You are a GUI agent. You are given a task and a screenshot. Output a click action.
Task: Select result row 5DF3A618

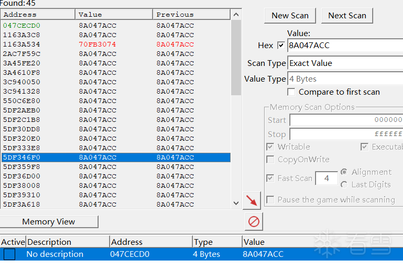coord(116,204)
